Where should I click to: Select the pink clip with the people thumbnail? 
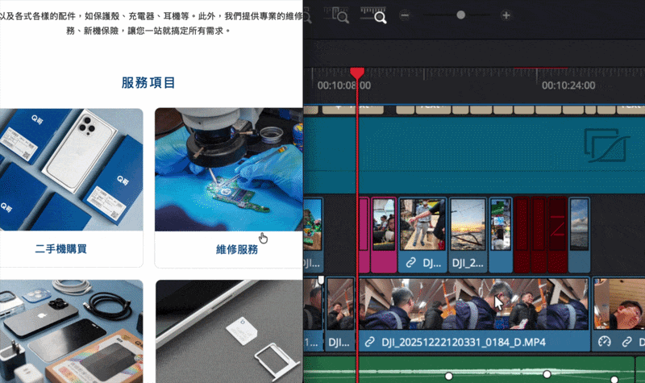[384, 235]
